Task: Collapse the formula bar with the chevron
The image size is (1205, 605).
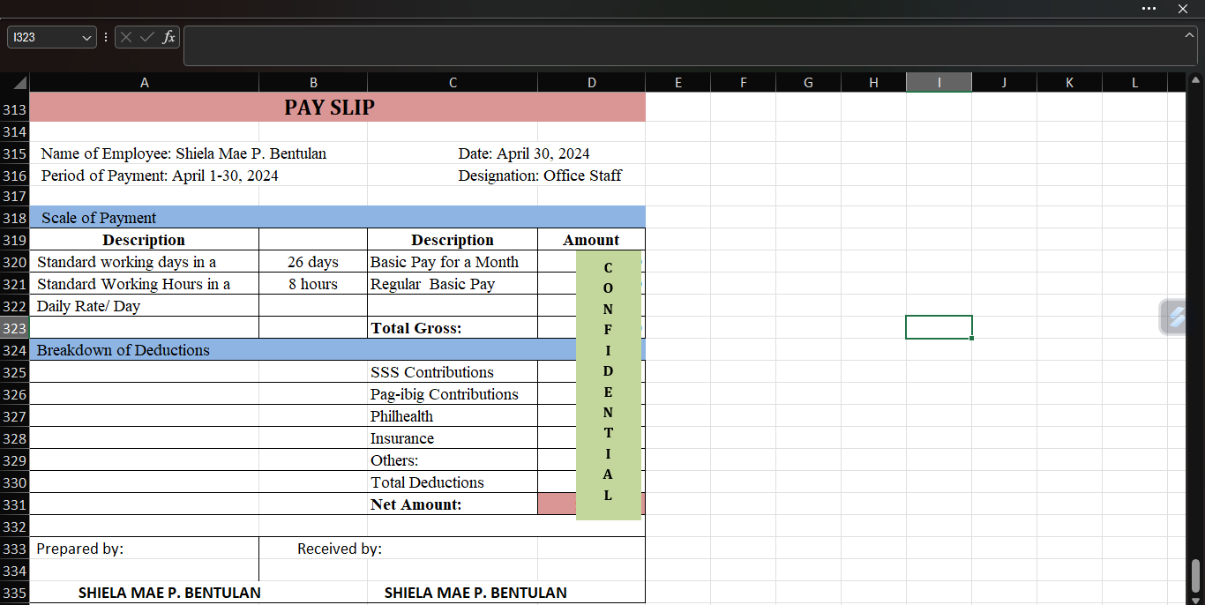Action: coord(1189,34)
